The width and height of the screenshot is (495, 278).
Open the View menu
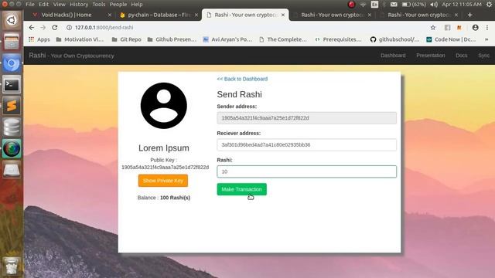pyautogui.click(x=59, y=5)
